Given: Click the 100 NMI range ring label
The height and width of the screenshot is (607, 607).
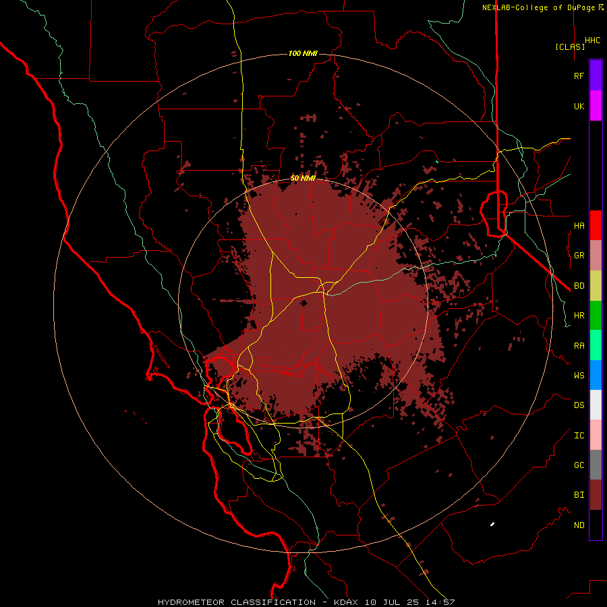Looking at the screenshot, I should [303, 53].
